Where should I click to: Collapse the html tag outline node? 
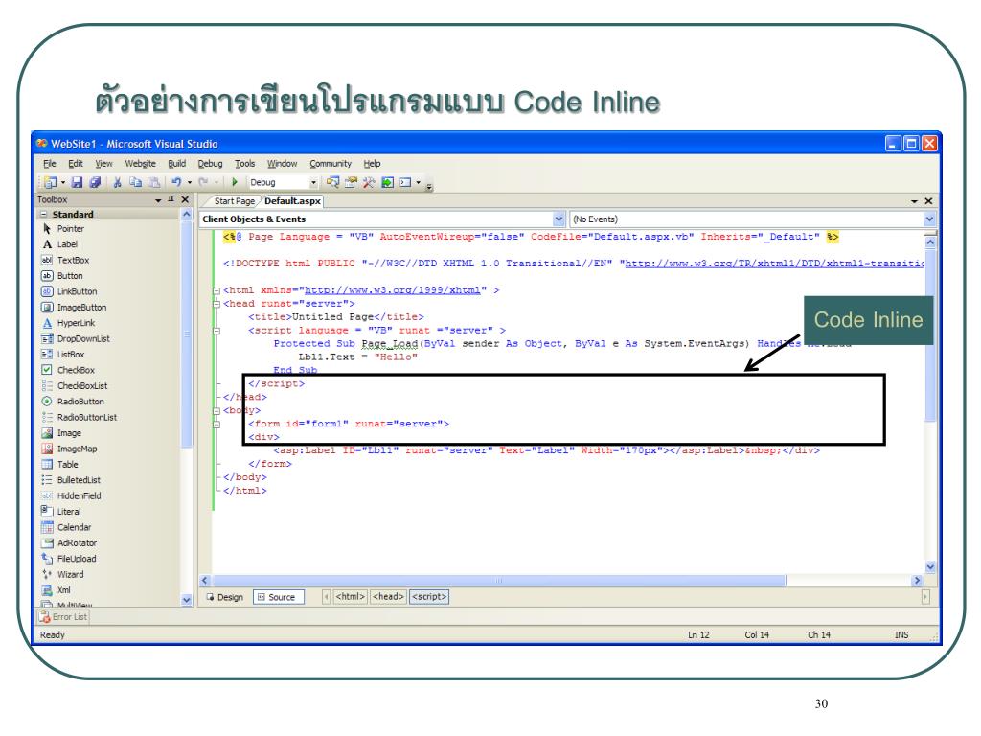pyautogui.click(x=217, y=290)
